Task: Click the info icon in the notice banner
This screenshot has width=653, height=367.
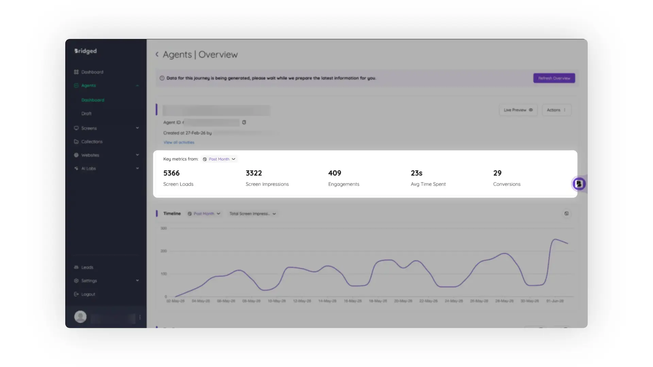Action: (x=162, y=78)
